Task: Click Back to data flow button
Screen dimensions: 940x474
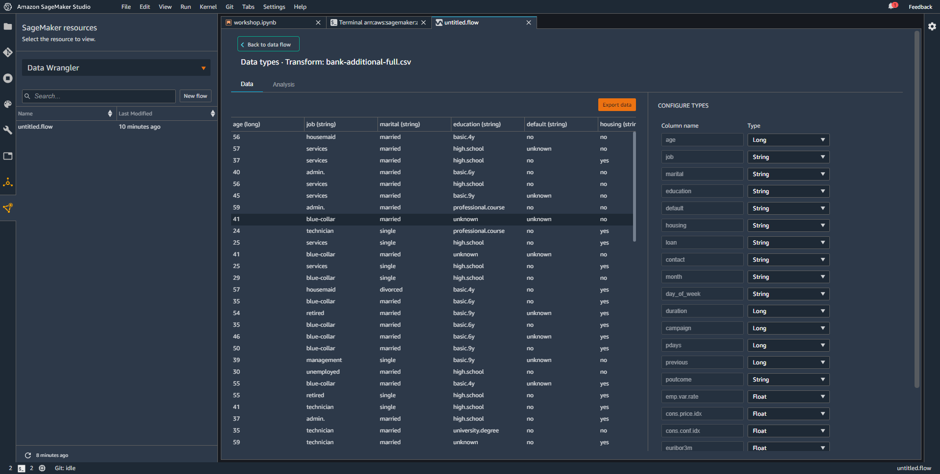Action: coord(268,45)
